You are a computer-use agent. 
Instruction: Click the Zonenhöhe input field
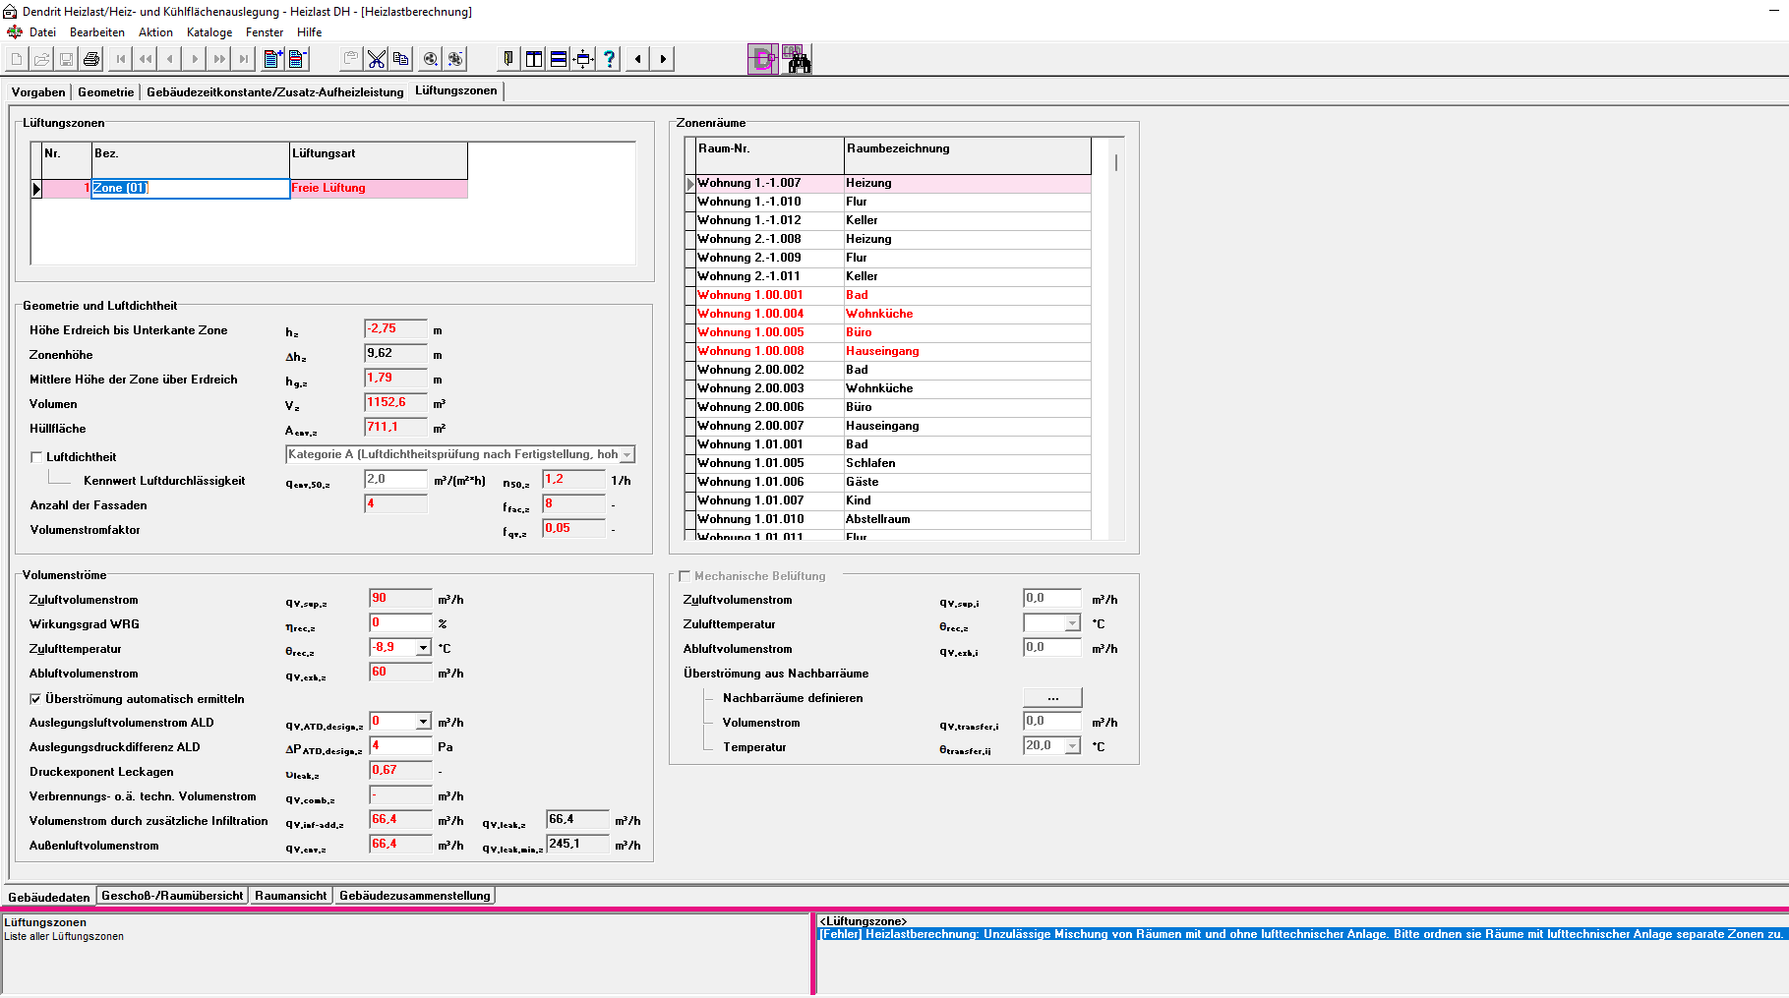point(395,354)
